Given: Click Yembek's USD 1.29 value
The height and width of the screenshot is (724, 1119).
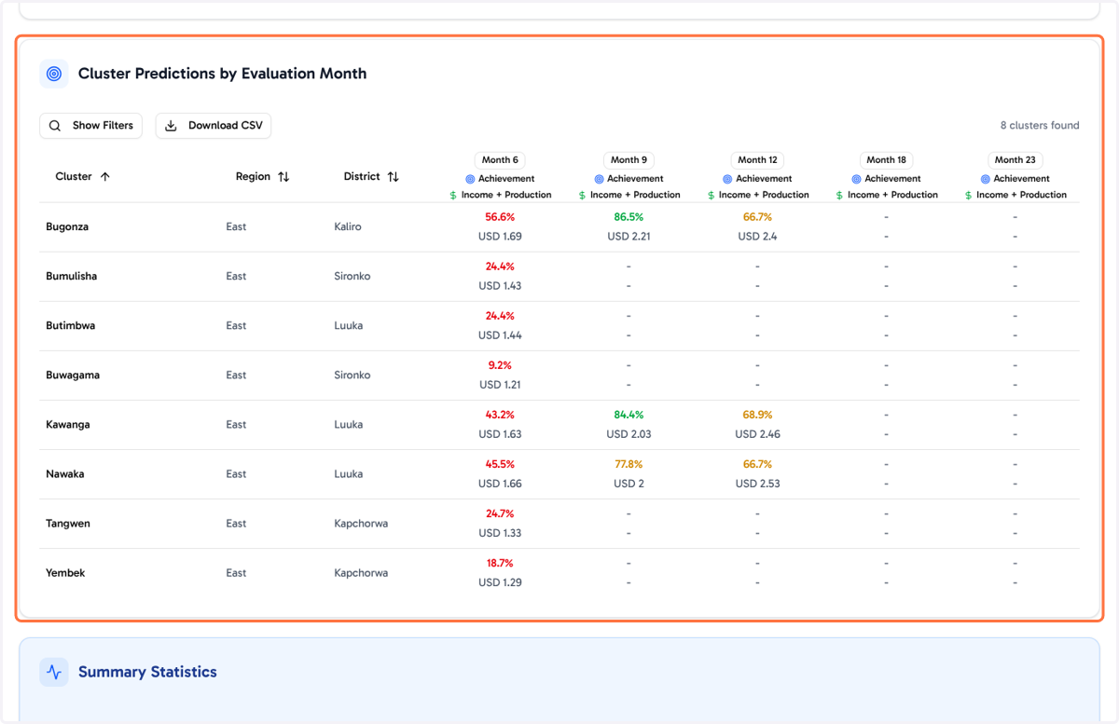Looking at the screenshot, I should click(500, 582).
